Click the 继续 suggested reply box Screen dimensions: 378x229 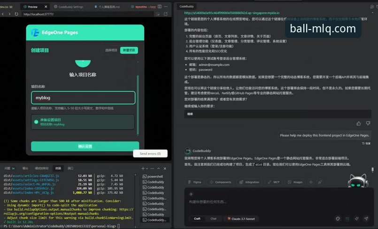pos(278,114)
